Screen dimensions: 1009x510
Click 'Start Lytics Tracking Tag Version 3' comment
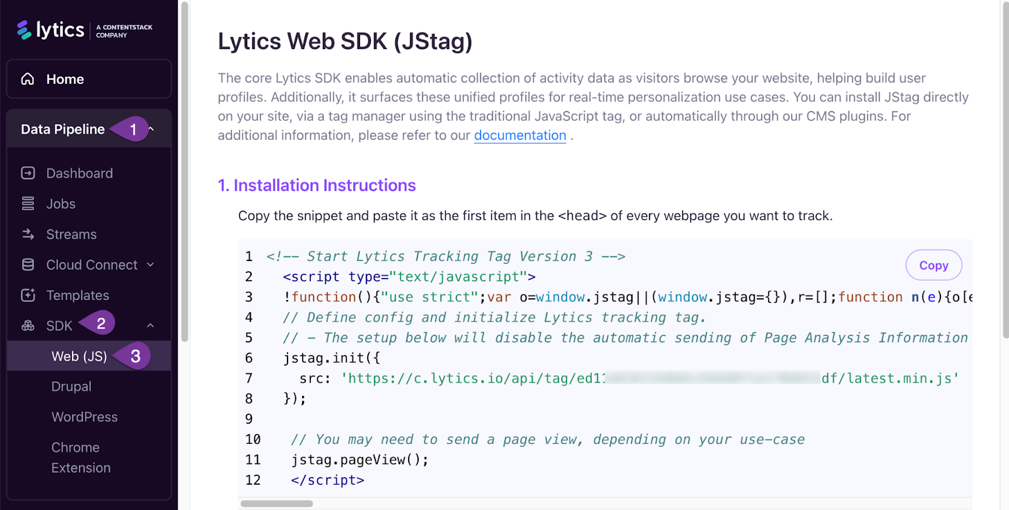point(446,257)
